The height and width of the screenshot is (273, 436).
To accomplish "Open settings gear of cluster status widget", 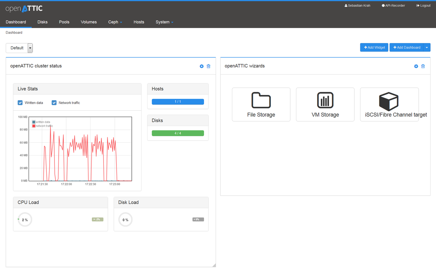I will [202, 66].
